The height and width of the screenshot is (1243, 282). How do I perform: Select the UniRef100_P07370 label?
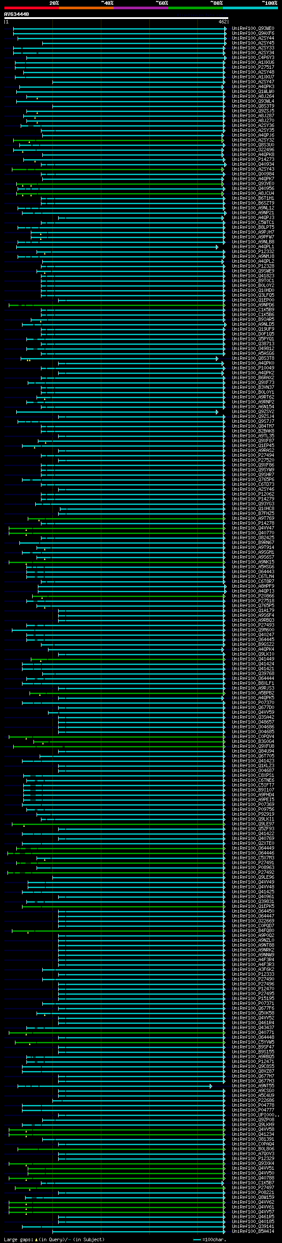point(253,702)
